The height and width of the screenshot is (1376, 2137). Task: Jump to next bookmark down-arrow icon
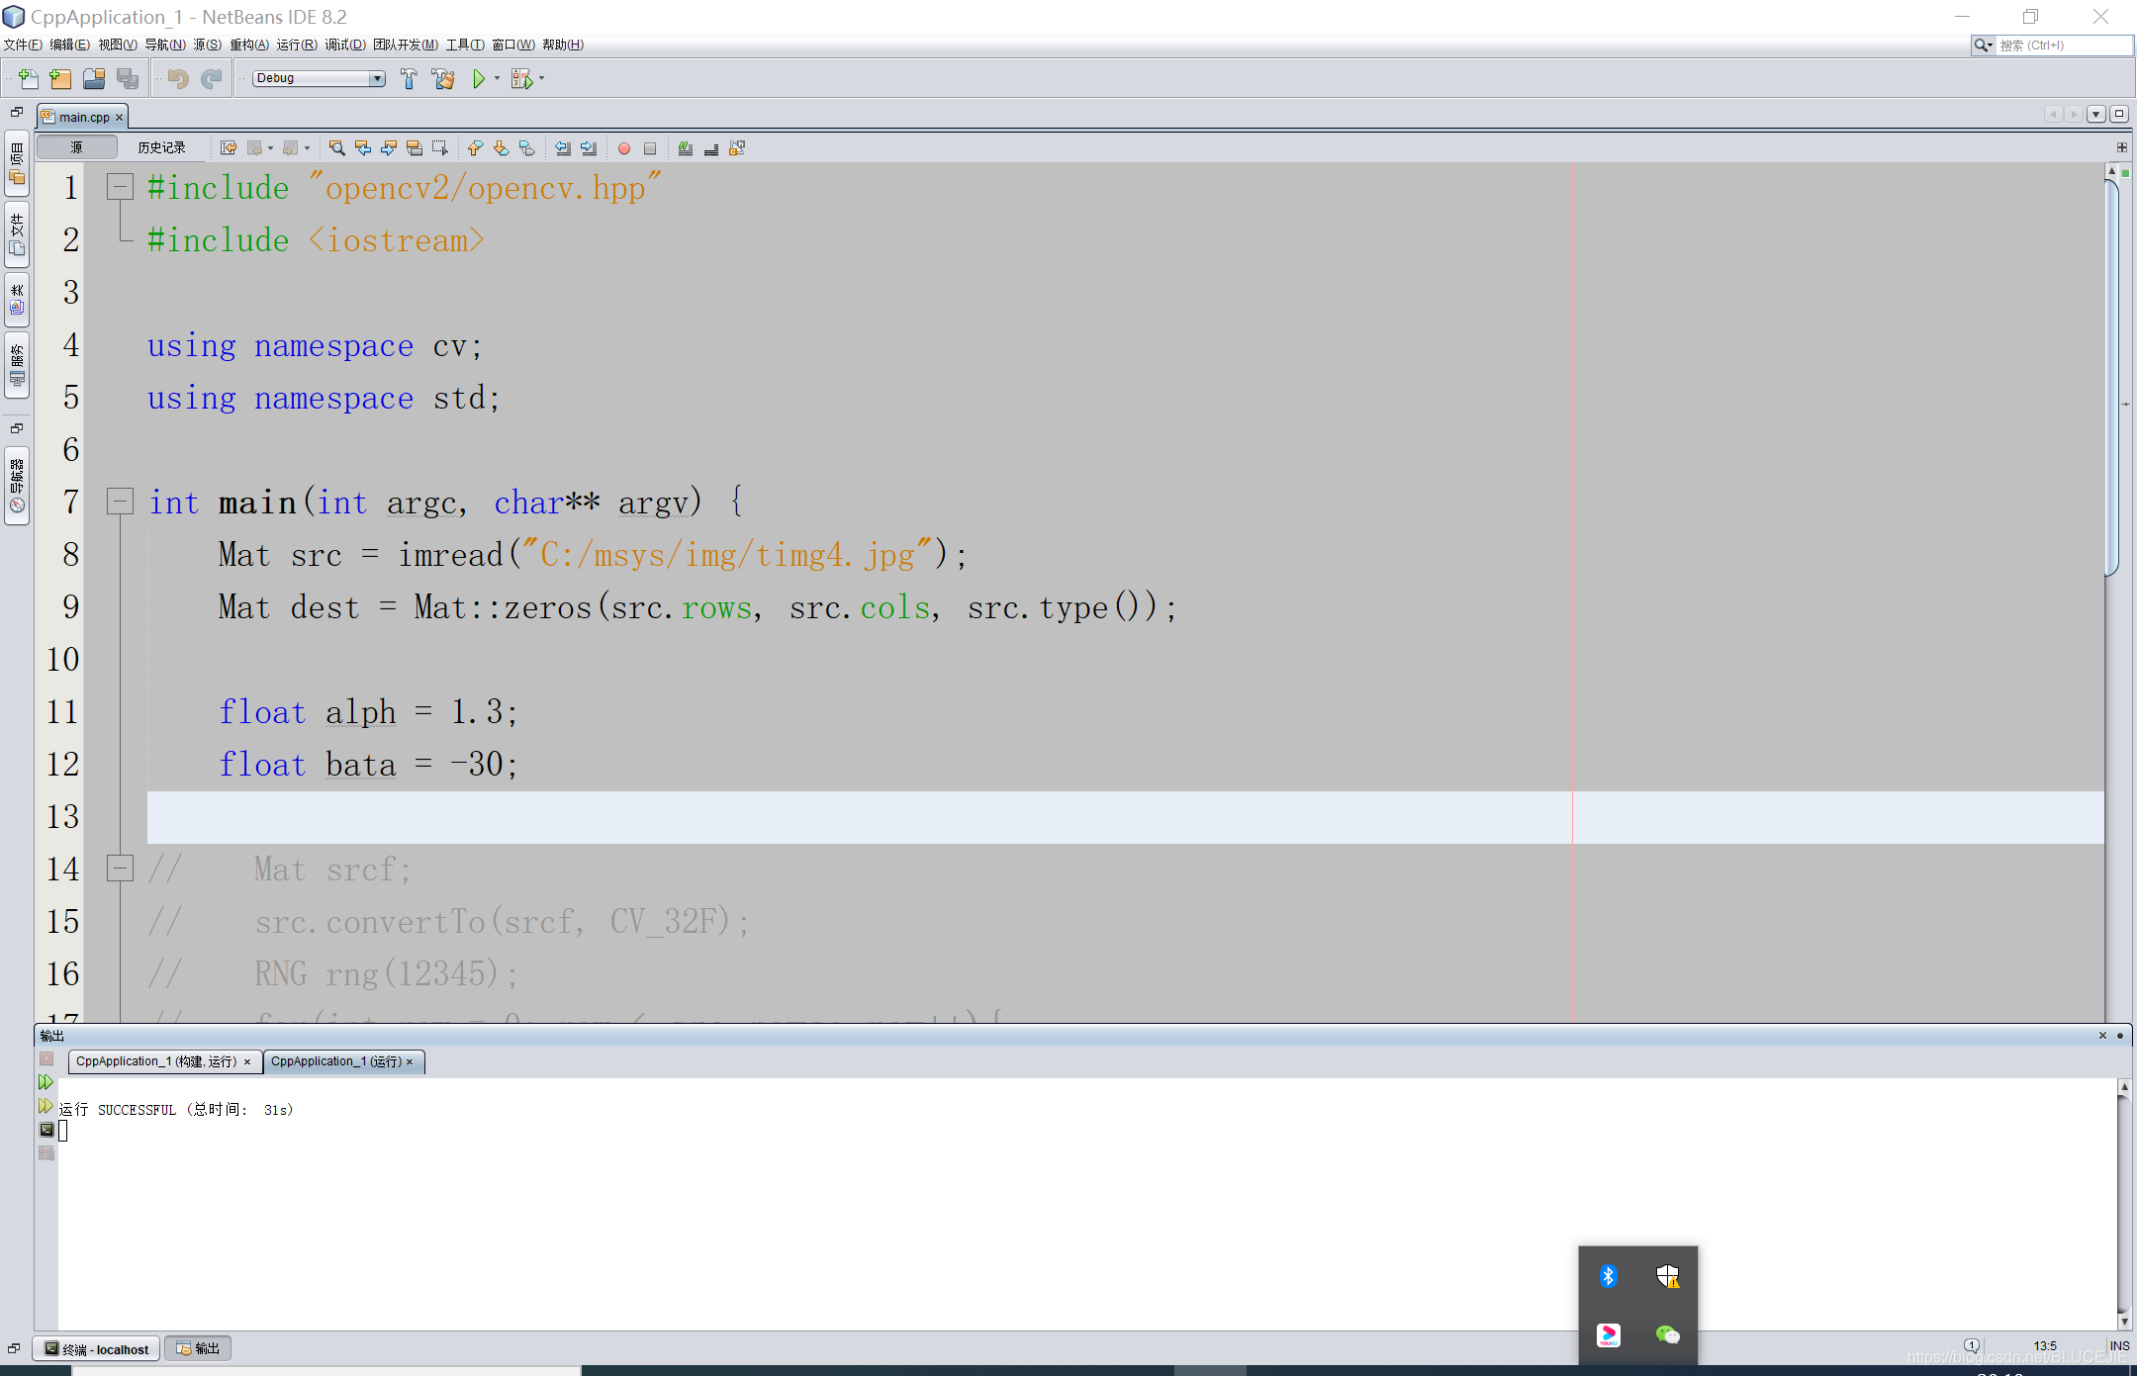[501, 148]
